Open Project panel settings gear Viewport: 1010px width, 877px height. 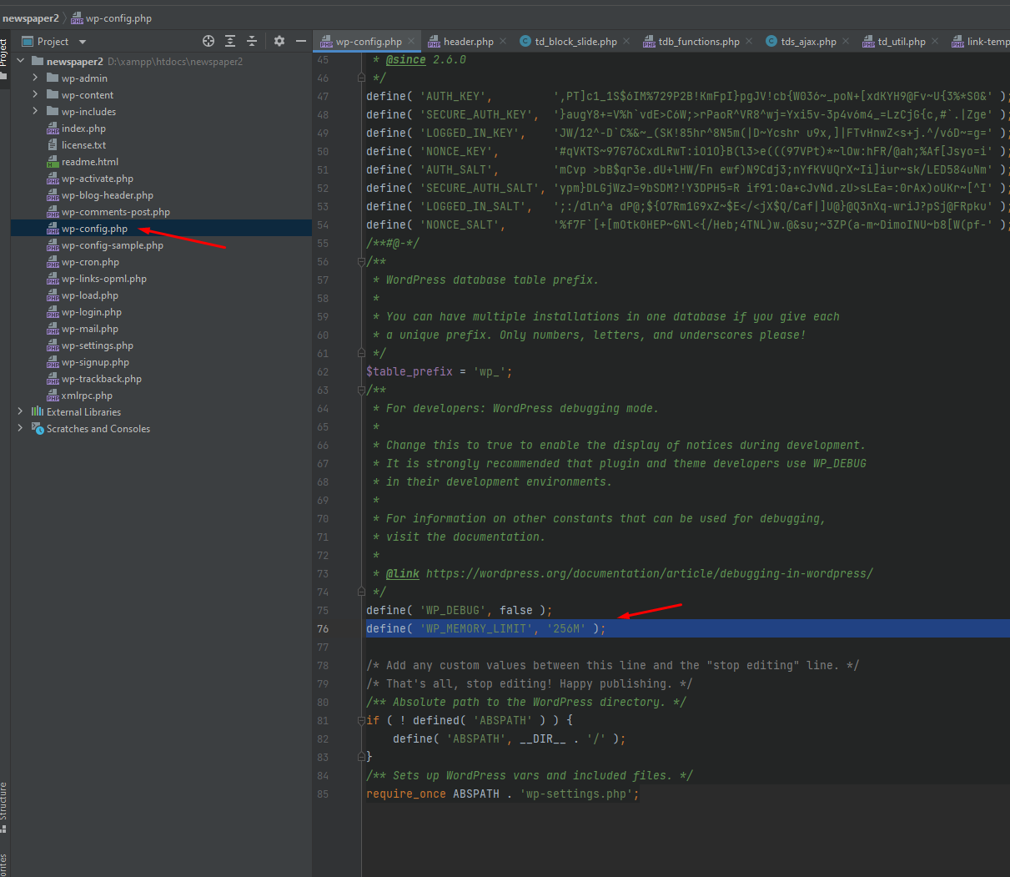point(279,41)
